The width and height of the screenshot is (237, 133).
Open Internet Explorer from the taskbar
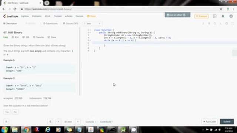[x=48, y=130]
